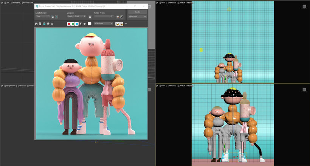Click the Edit Region icon

coord(53,17)
